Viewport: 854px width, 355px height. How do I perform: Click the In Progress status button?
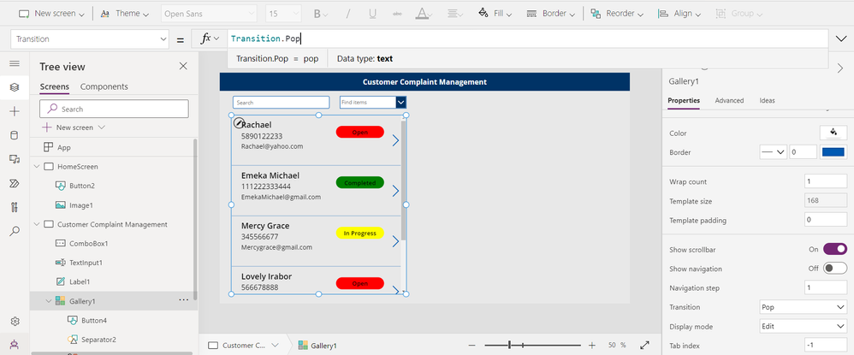[360, 233]
